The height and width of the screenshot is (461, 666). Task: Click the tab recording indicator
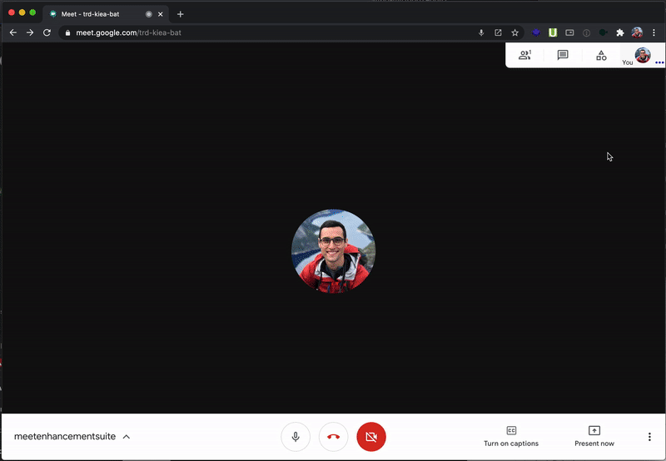(x=149, y=14)
